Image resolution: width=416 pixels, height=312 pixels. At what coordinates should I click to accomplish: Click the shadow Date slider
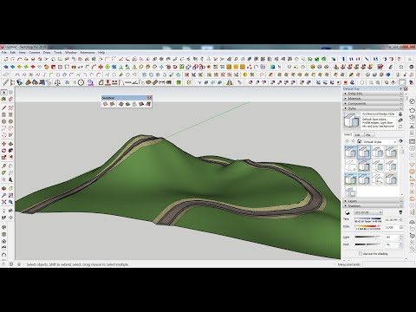368,227
